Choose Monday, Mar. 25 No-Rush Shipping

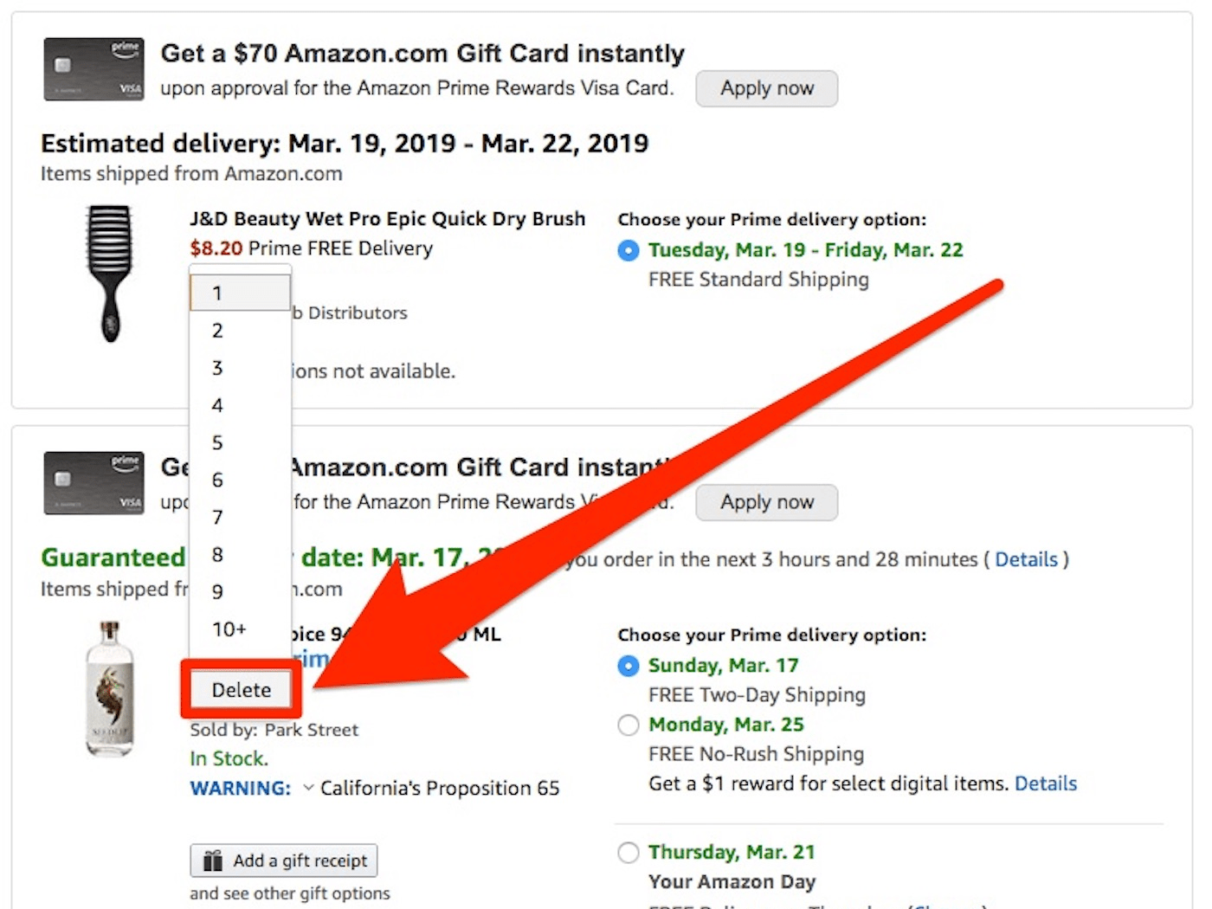point(629,725)
